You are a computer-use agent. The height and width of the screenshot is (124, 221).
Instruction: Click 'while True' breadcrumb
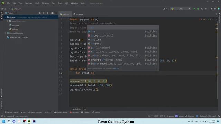click(77, 109)
